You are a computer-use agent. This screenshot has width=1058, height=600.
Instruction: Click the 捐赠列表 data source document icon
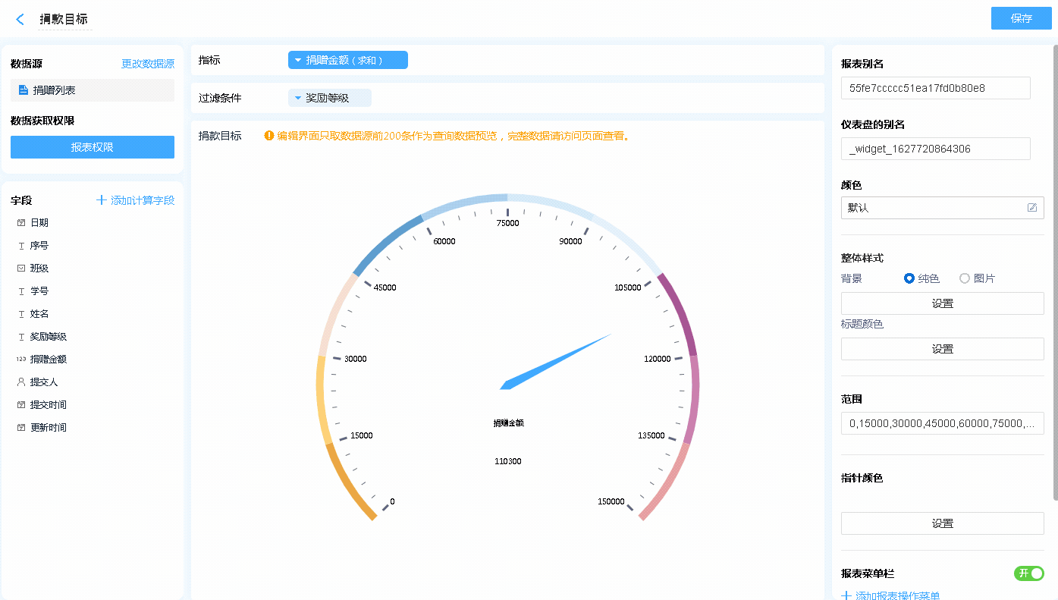point(24,90)
